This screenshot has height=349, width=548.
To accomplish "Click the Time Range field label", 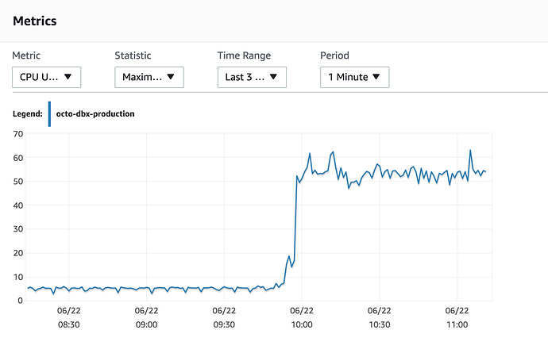I will pyautogui.click(x=244, y=56).
